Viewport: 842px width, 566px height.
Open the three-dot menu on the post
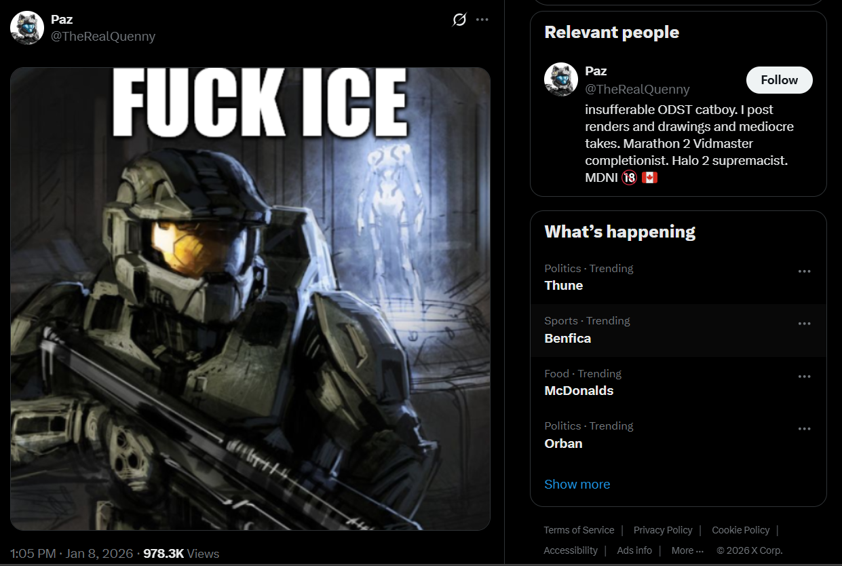pyautogui.click(x=482, y=20)
